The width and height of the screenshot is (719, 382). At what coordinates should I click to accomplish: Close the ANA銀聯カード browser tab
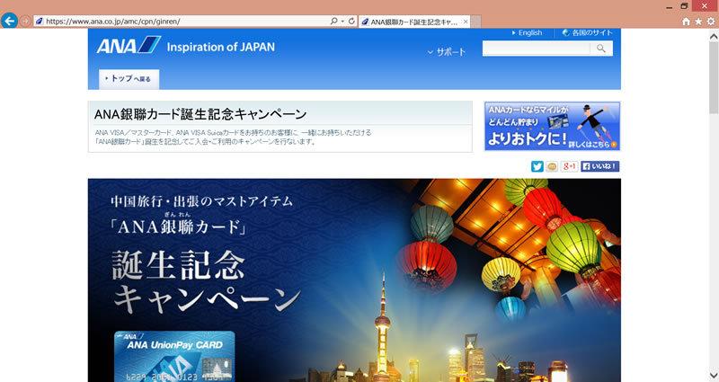coord(466,22)
